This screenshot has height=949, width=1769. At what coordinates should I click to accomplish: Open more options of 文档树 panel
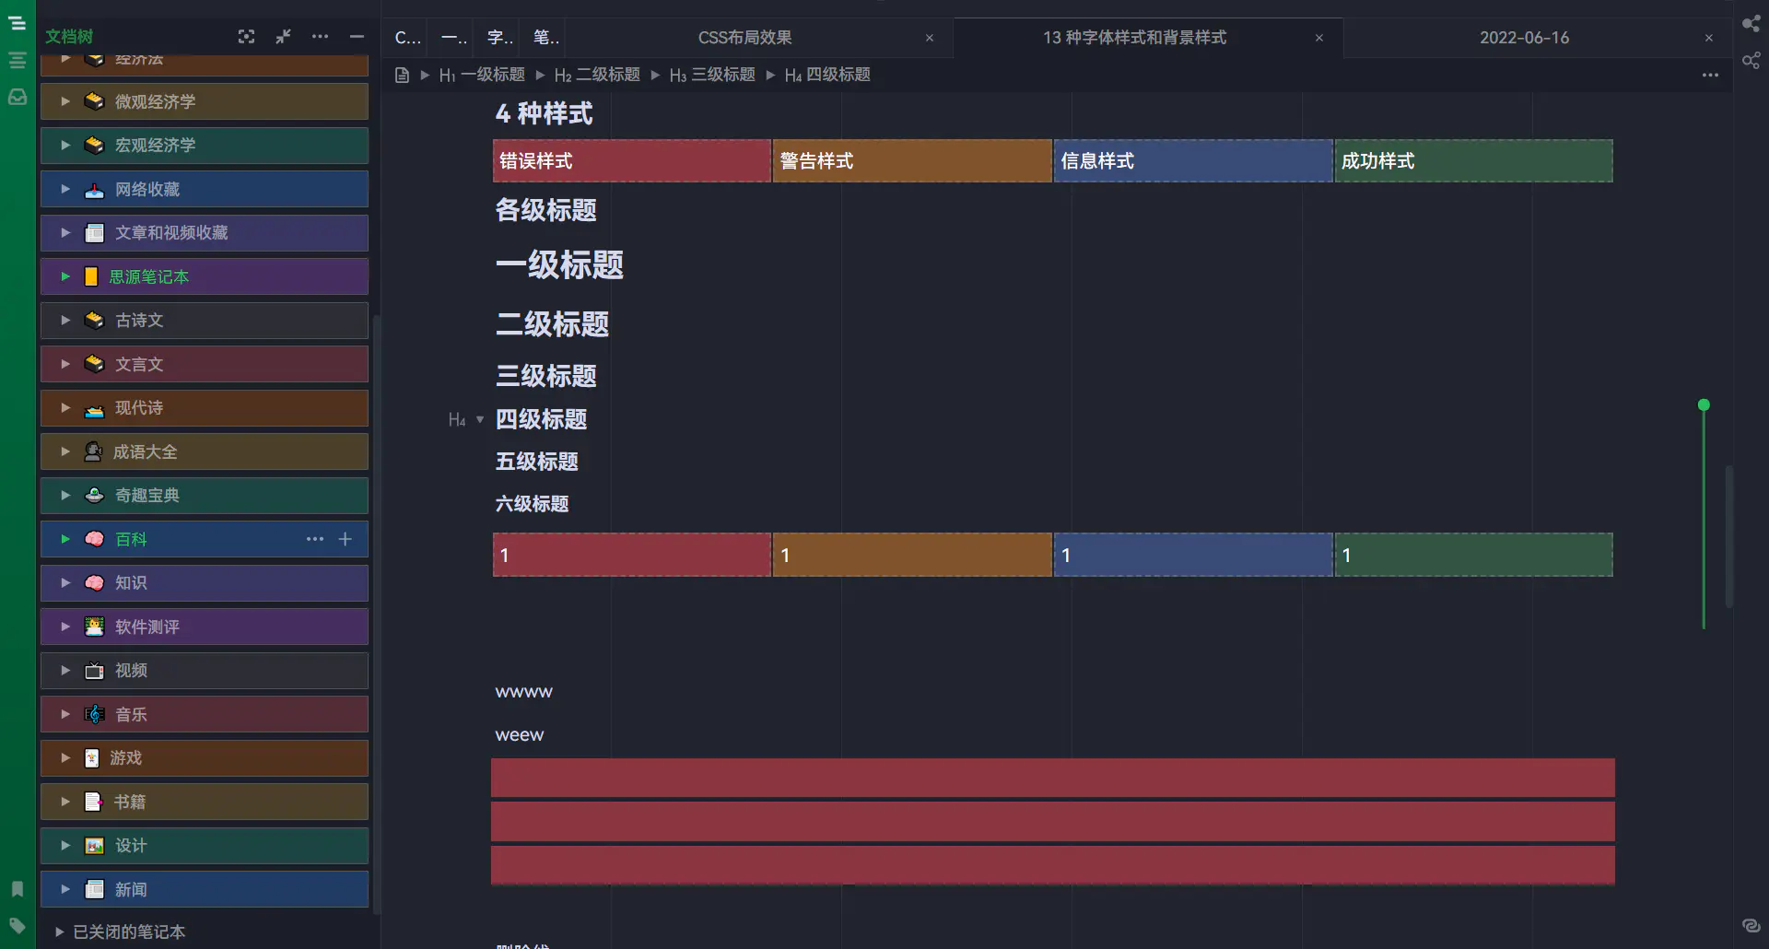pyautogui.click(x=320, y=37)
